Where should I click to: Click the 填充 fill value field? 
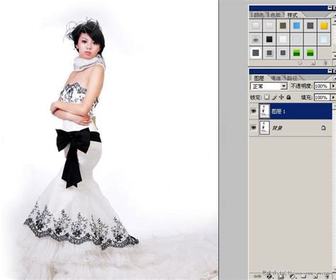322,98
